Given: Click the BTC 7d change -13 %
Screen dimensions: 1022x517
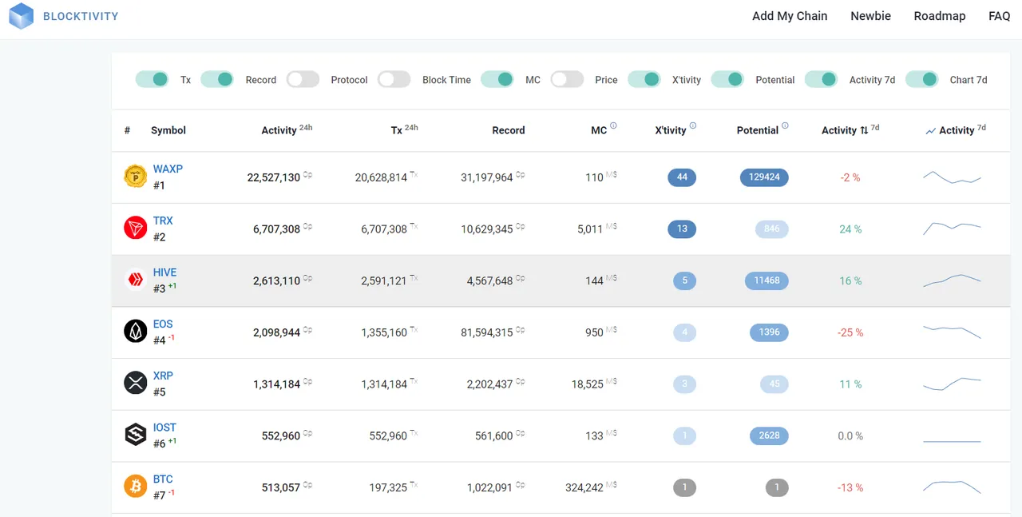Looking at the screenshot, I should tap(850, 487).
